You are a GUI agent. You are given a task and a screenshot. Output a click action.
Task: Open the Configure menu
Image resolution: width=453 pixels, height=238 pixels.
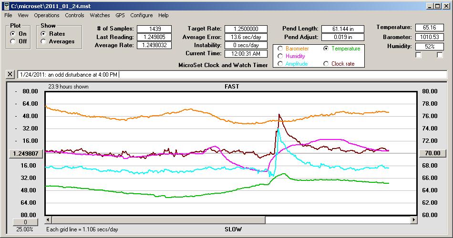[x=141, y=15]
